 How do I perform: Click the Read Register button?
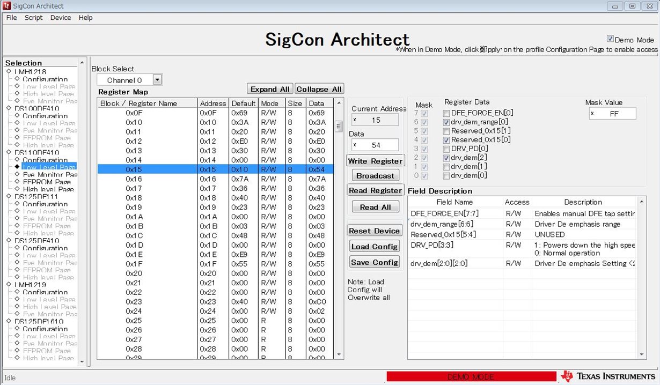click(375, 190)
